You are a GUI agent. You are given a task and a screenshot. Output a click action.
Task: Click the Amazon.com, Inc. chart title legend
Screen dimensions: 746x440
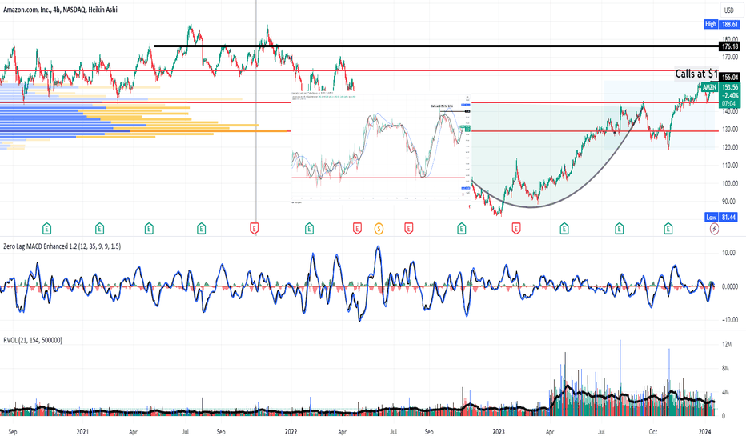coord(60,10)
